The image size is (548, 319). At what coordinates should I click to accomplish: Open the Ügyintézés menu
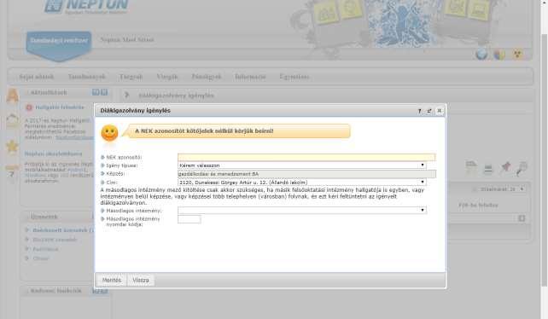pos(294,77)
